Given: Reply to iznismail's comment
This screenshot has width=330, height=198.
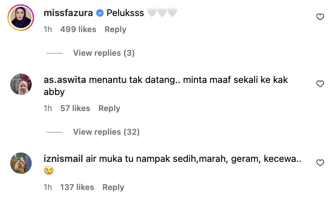Looking at the screenshot, I should pyautogui.click(x=113, y=187).
